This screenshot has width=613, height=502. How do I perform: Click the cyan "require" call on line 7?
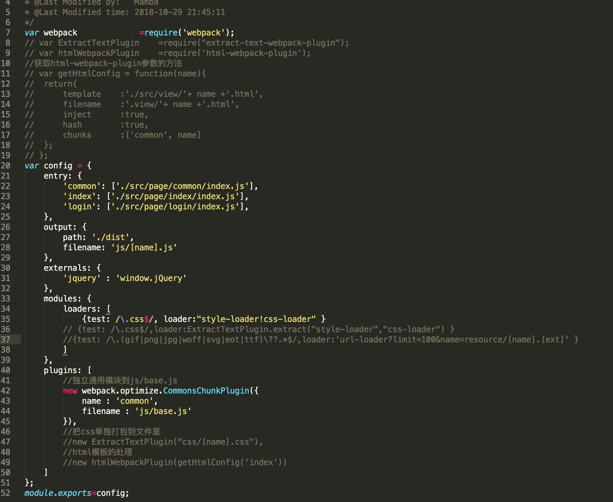[x=161, y=33]
